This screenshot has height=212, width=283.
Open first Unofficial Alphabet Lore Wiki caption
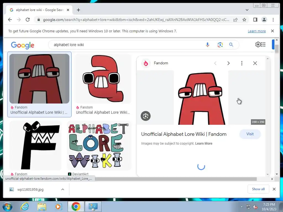[x=39, y=112]
